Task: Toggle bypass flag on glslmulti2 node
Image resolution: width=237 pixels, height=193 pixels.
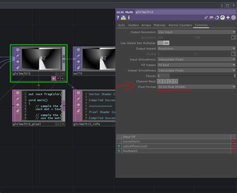Action: click(x=17, y=56)
